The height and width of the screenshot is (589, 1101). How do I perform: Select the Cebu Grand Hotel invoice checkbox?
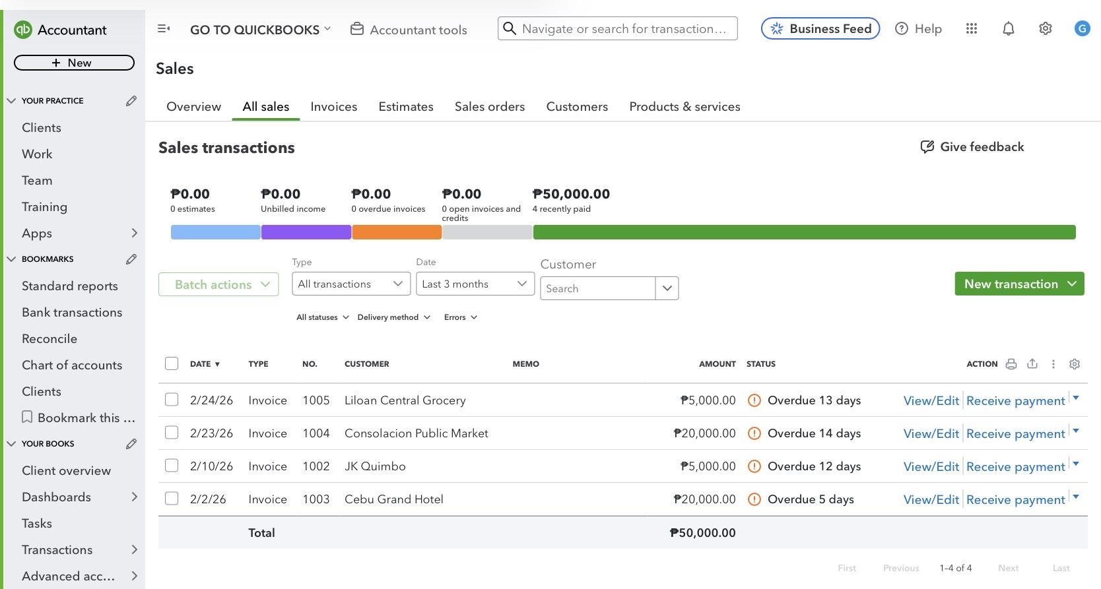pos(172,499)
